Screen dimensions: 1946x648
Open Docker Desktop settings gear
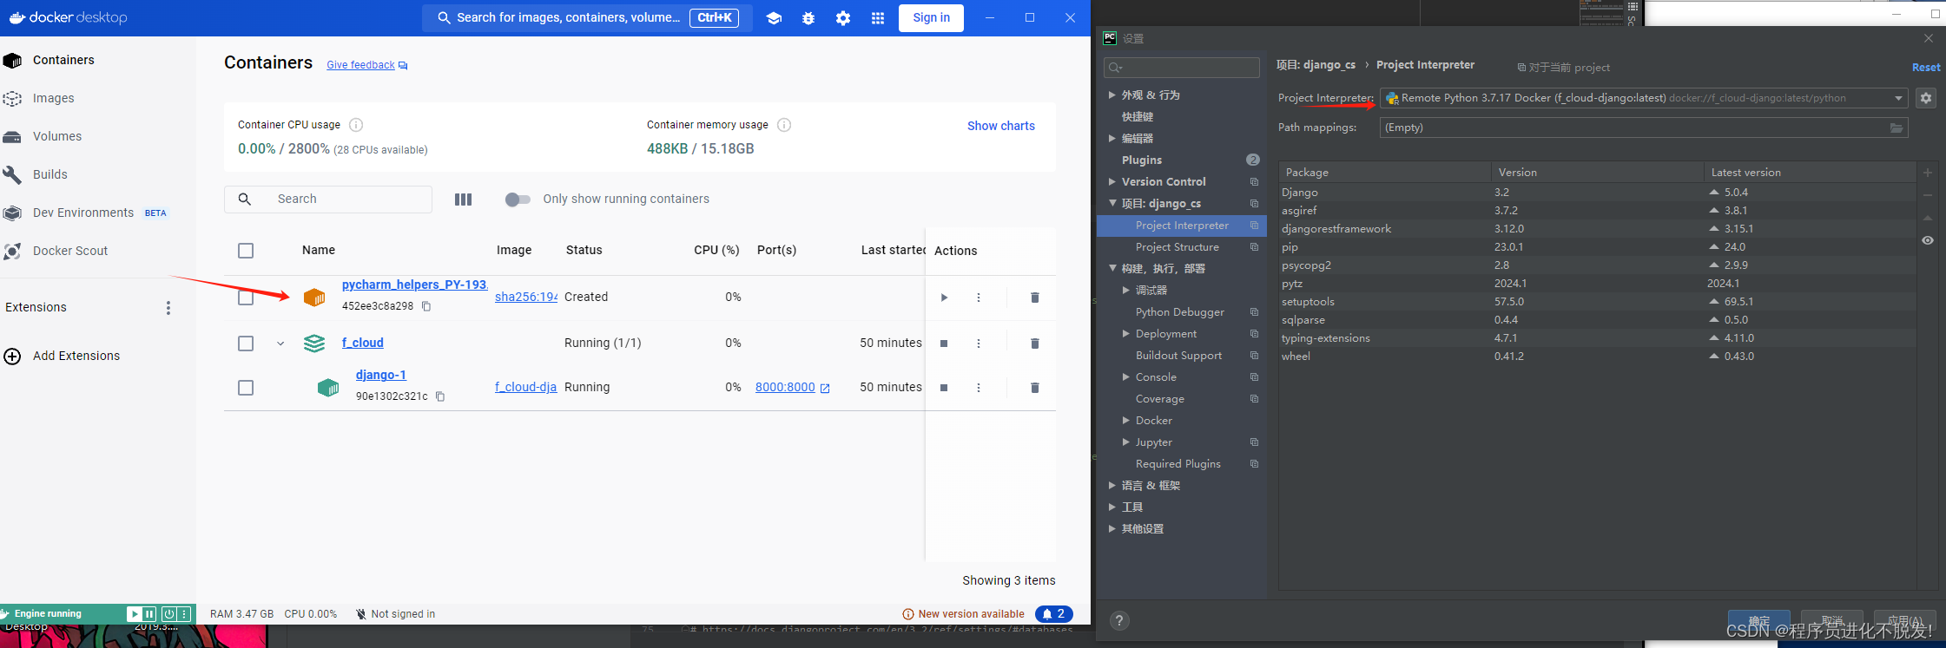(x=843, y=18)
